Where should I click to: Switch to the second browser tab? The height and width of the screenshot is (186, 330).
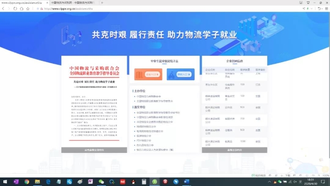(73, 3)
